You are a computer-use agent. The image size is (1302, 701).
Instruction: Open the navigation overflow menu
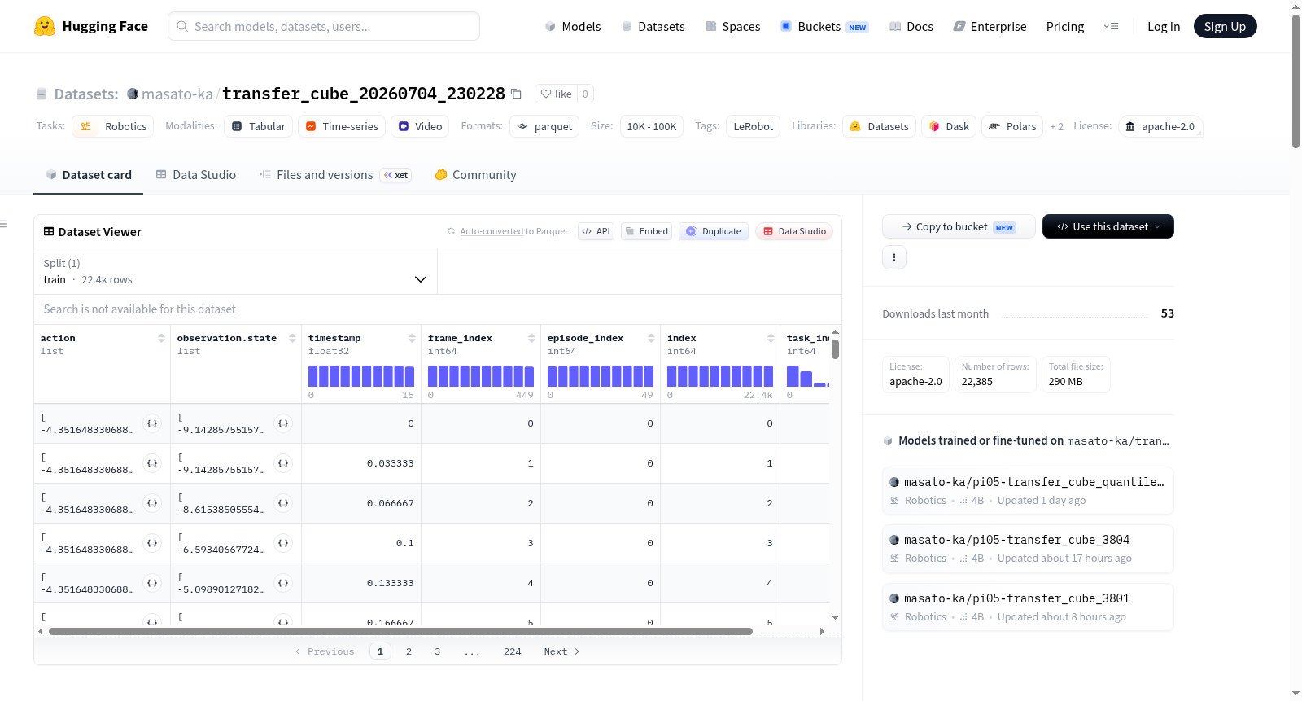(x=1111, y=26)
